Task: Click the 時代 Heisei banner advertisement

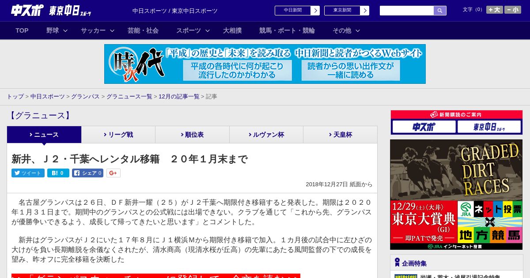Action: 265,64
